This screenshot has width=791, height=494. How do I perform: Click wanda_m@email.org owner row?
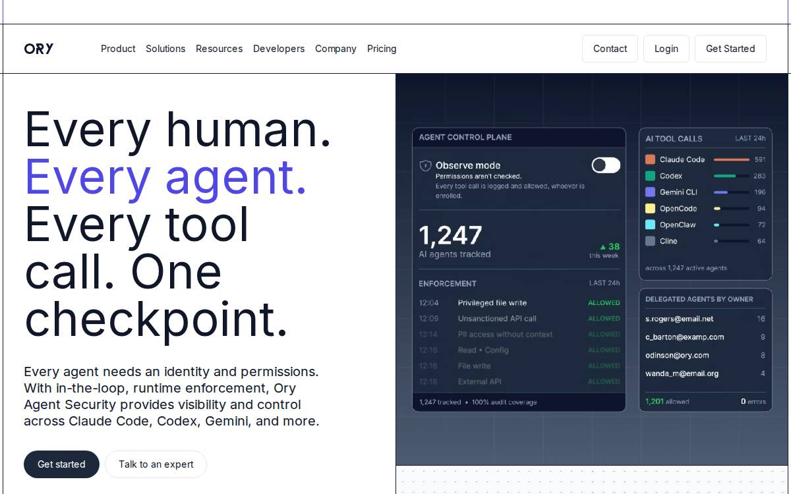pyautogui.click(x=705, y=373)
